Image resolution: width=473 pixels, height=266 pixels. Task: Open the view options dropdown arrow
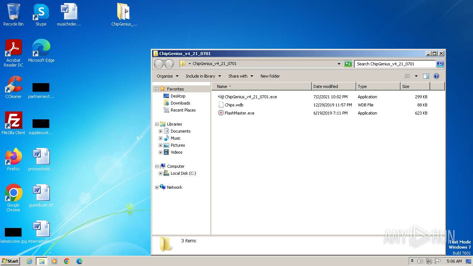click(x=416, y=76)
